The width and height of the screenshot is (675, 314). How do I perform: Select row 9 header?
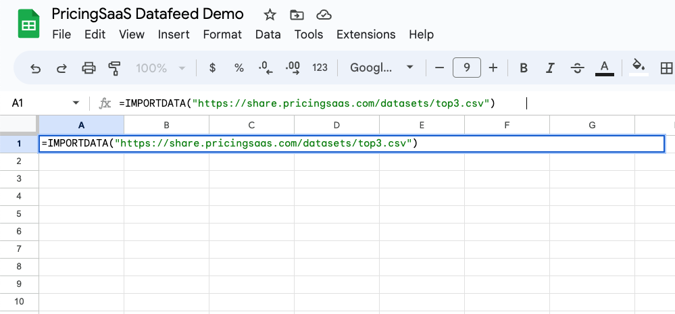[19, 284]
